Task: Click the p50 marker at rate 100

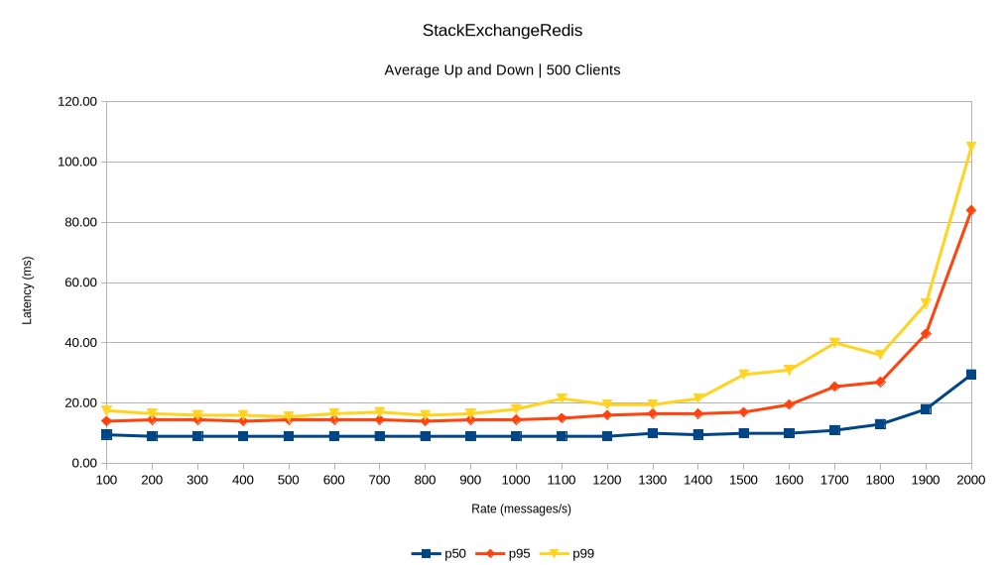Action: coord(106,434)
